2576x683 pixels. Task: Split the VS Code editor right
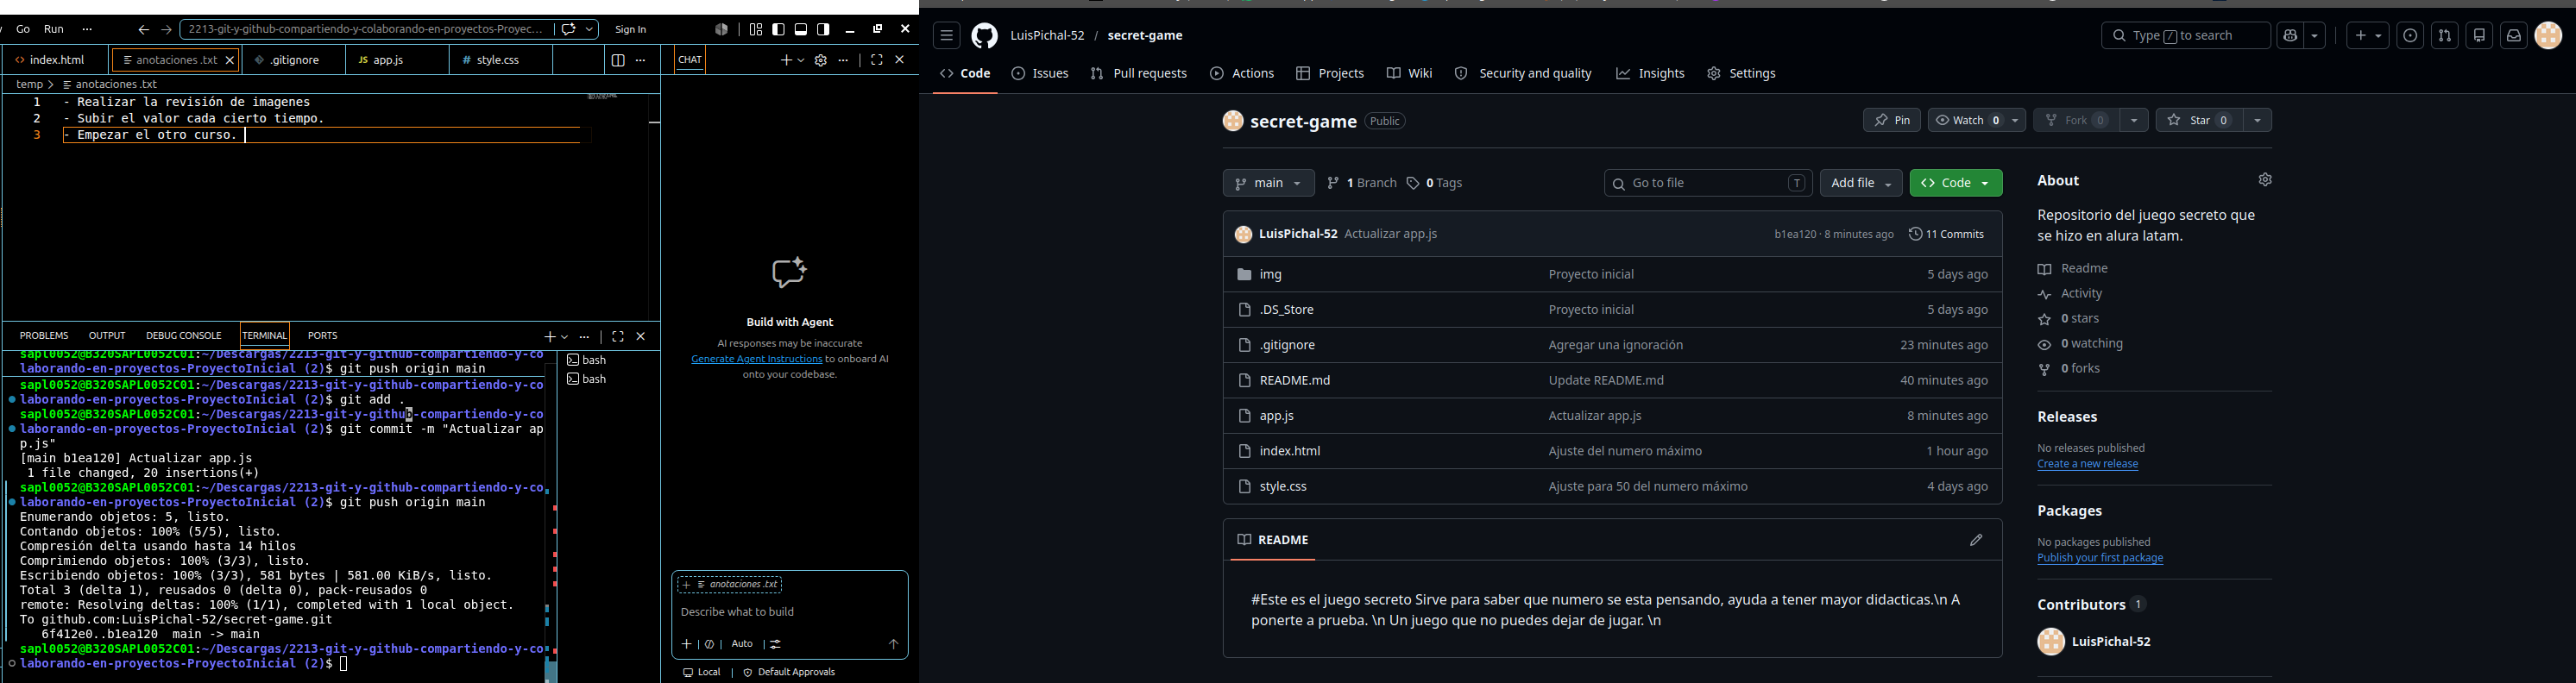coord(618,61)
